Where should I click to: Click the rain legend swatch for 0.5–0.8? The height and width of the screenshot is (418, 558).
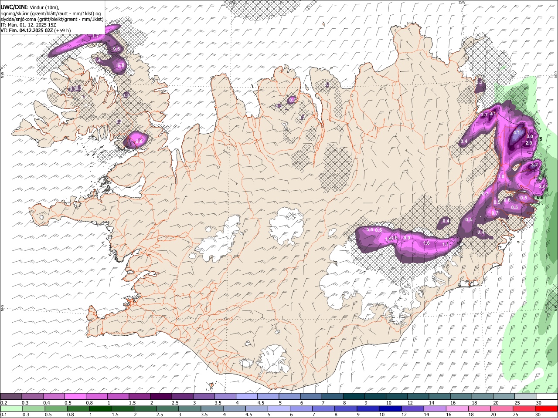click(x=56, y=408)
